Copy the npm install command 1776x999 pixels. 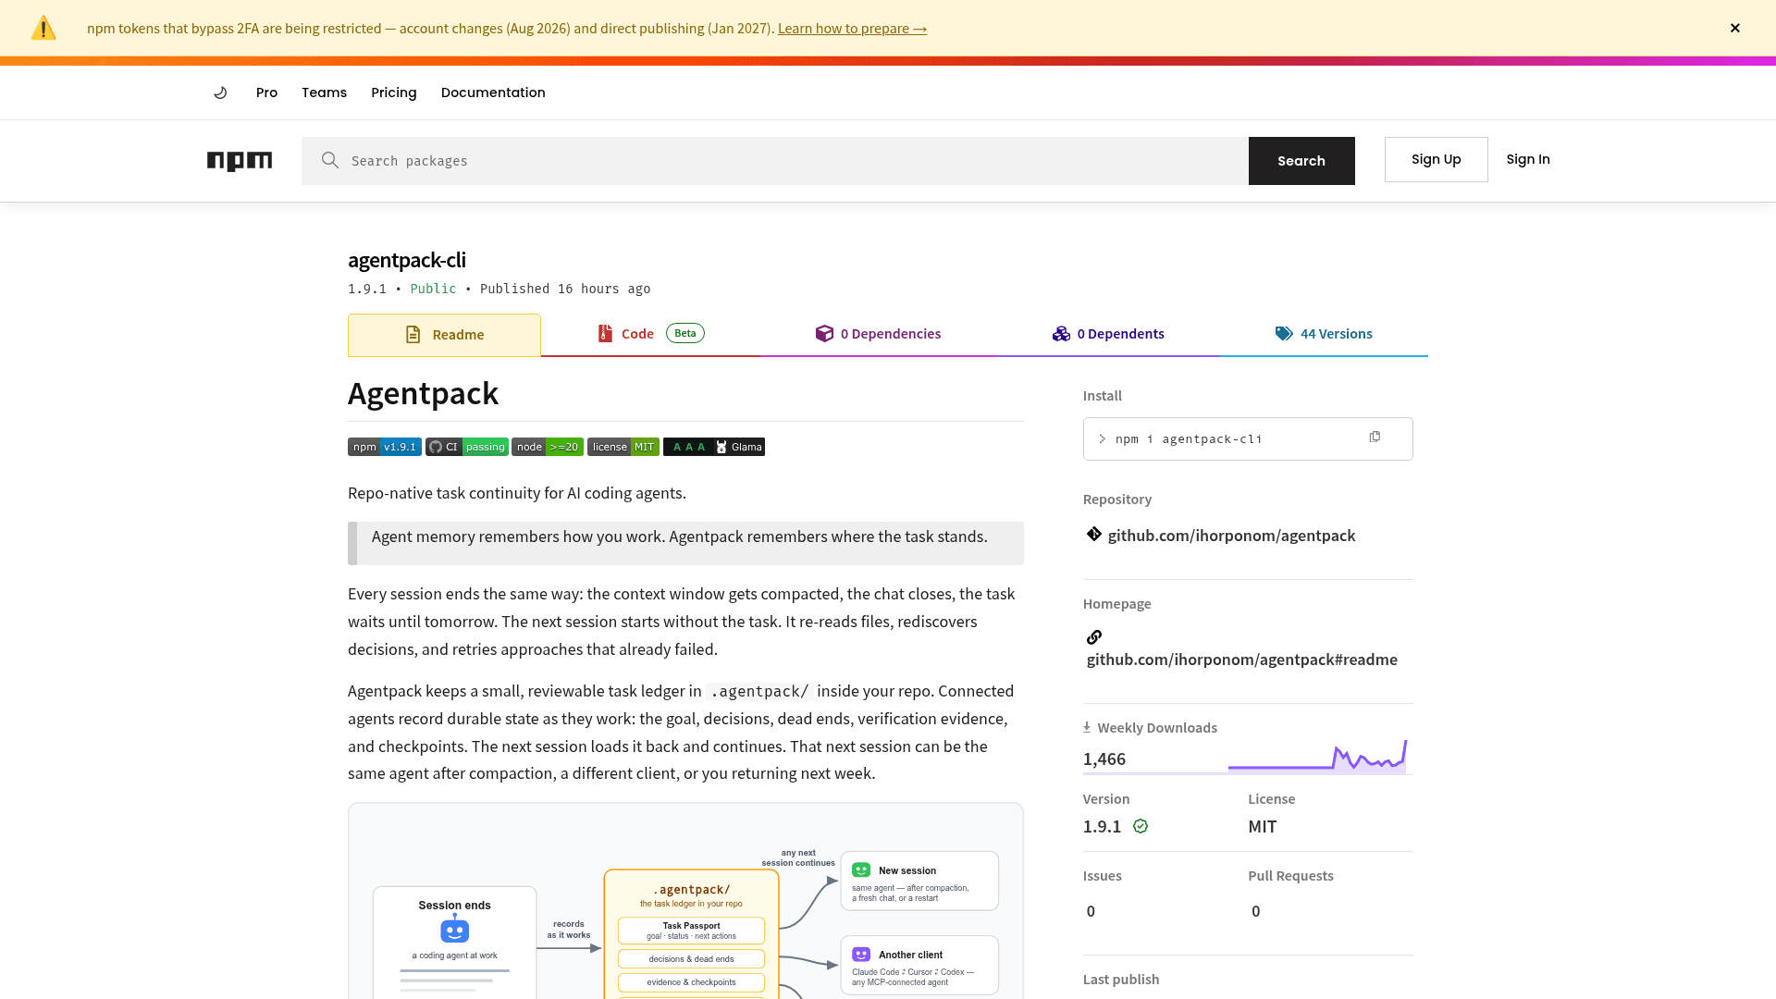click(1375, 437)
